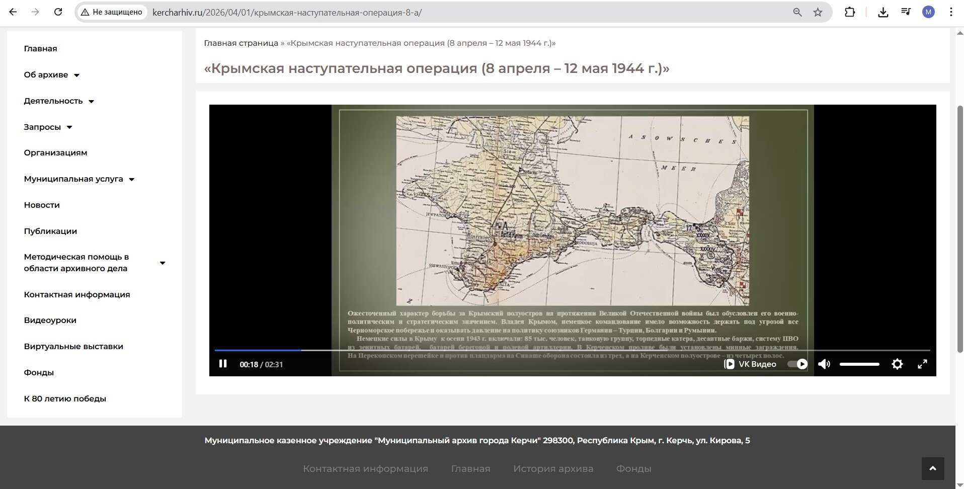Image resolution: width=964 pixels, height=489 pixels.
Task: Go to Главная страница breadcrumb link
Action: 240,43
